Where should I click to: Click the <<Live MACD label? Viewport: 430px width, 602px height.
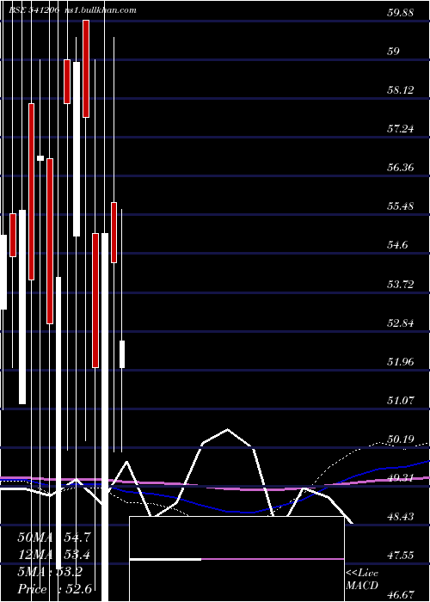pos(362,579)
